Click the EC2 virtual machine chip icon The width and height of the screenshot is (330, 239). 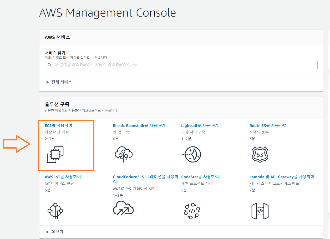[55, 155]
